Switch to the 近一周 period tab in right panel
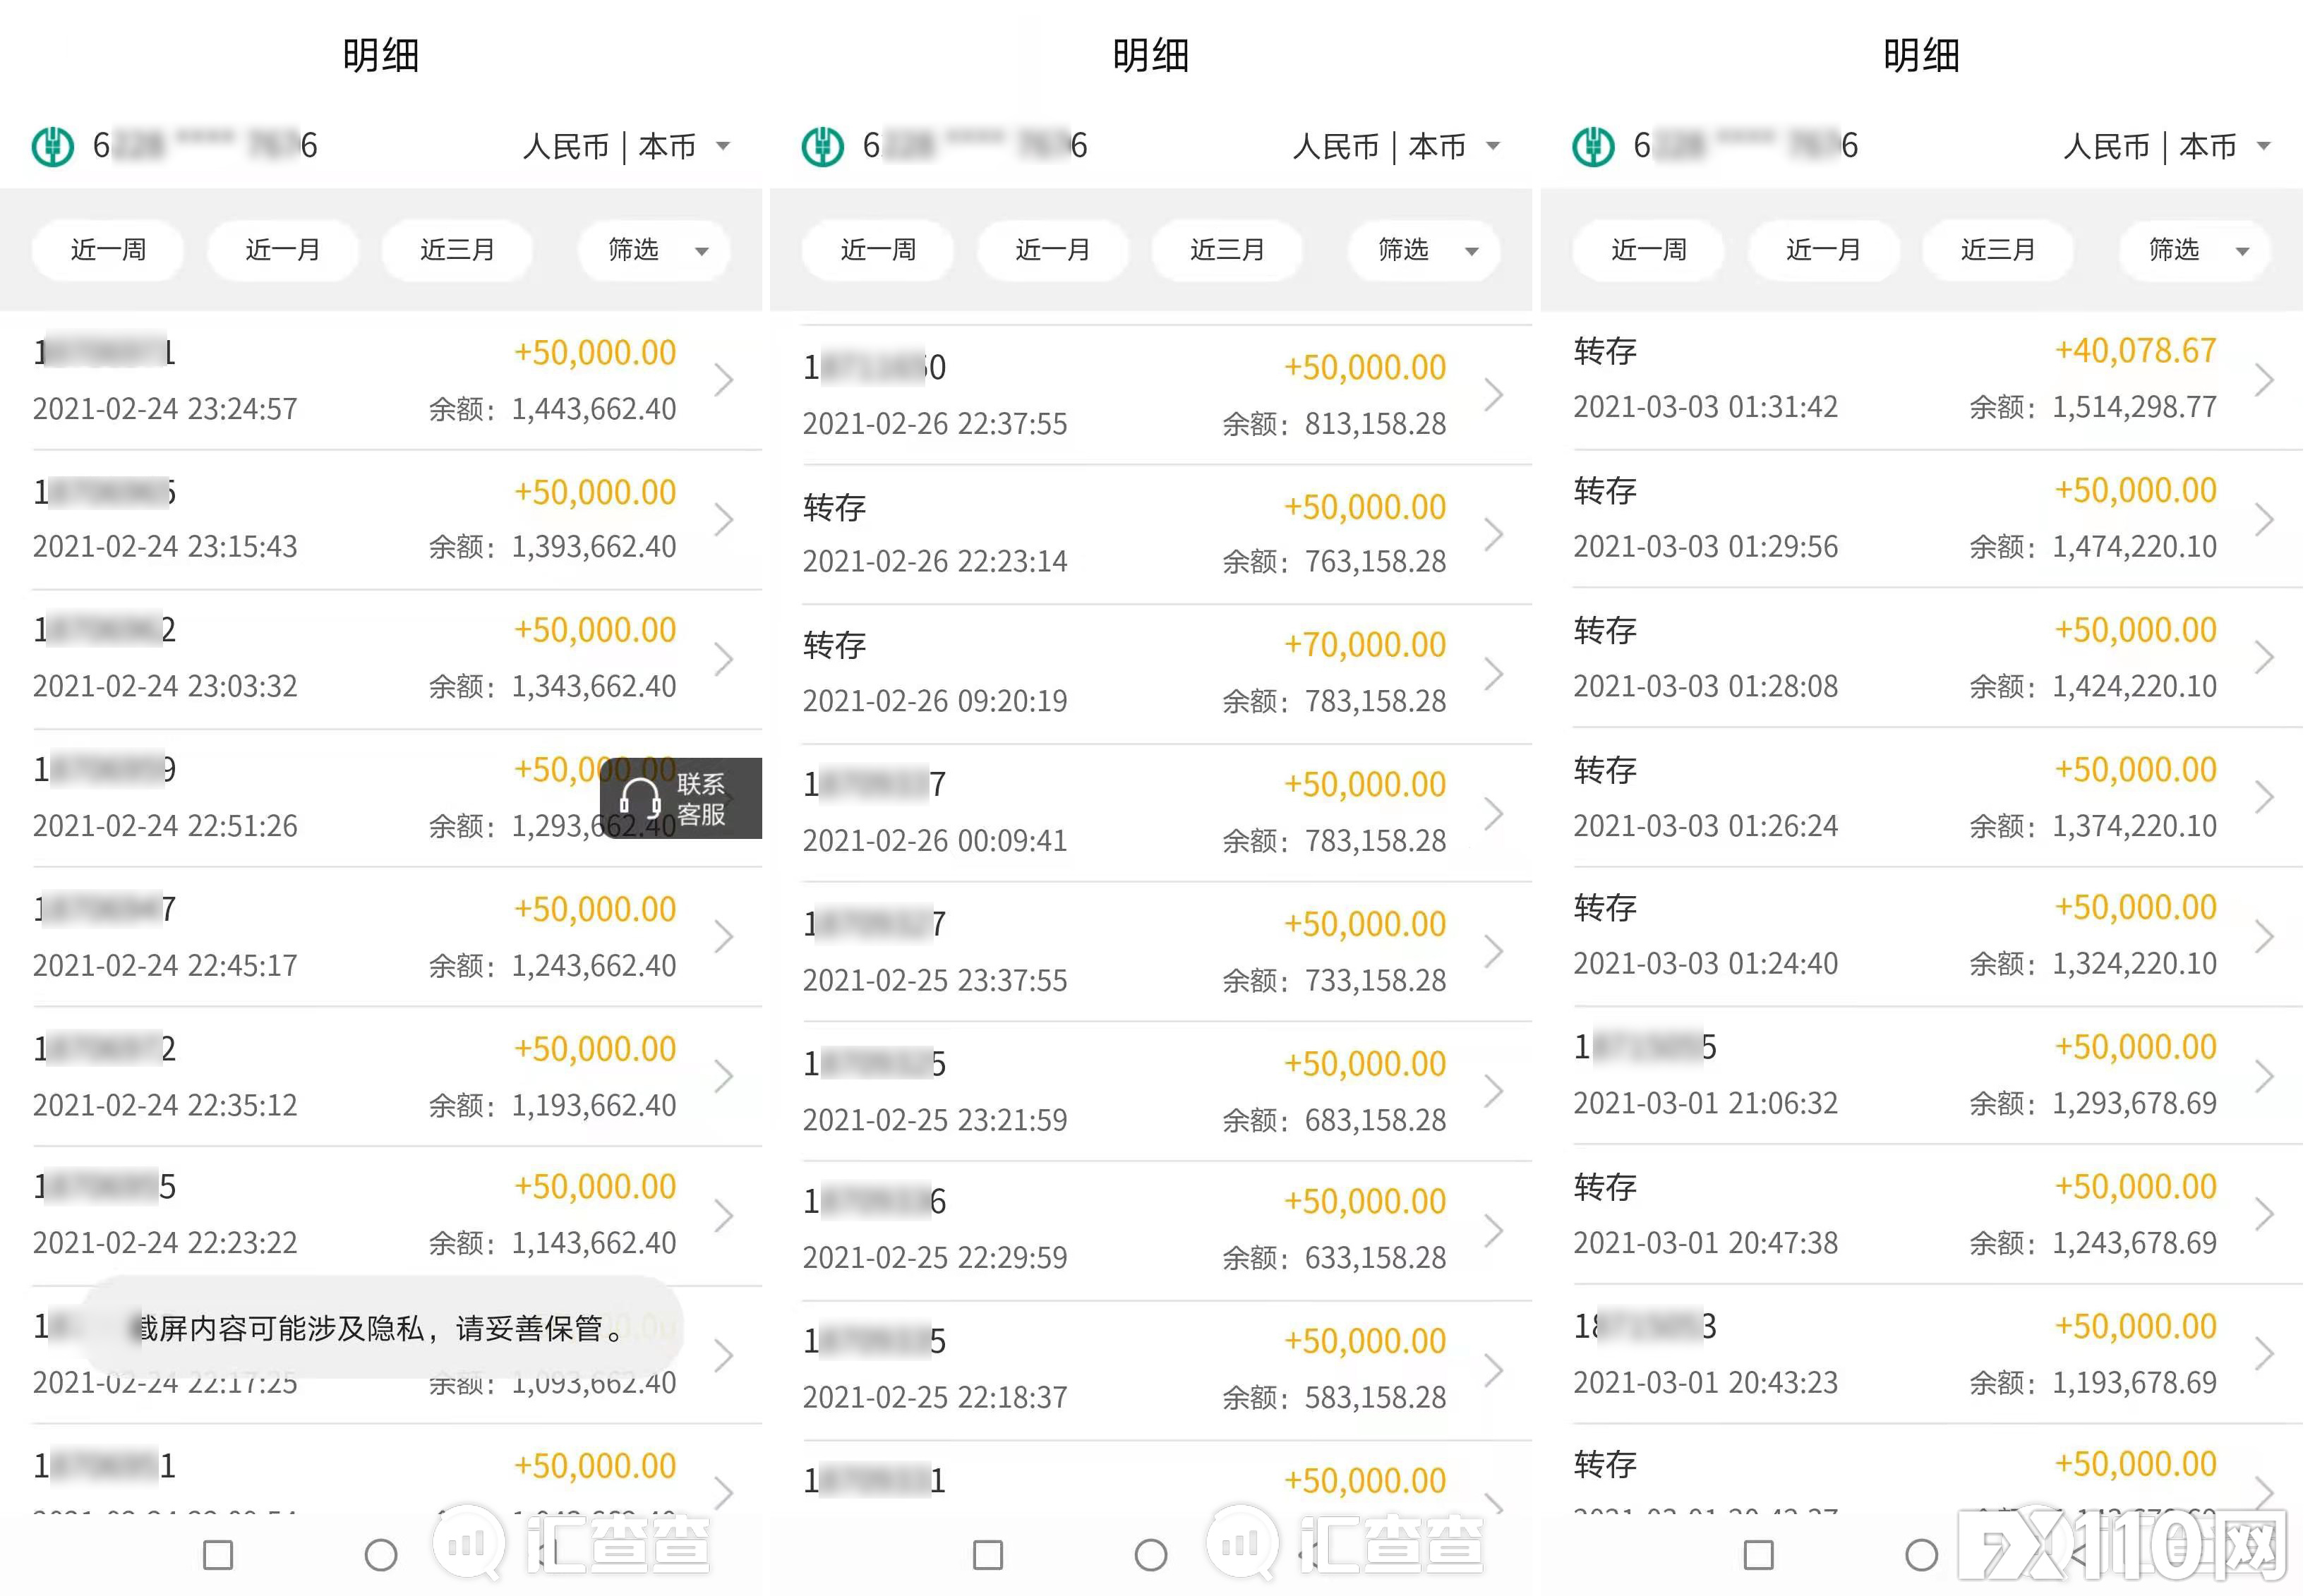This screenshot has height=1596, width=2315. (x=1648, y=250)
